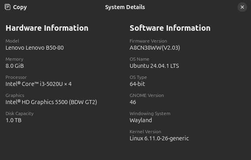The image size is (251, 160).
Task: Select the Wayland value
Action: [141, 120]
